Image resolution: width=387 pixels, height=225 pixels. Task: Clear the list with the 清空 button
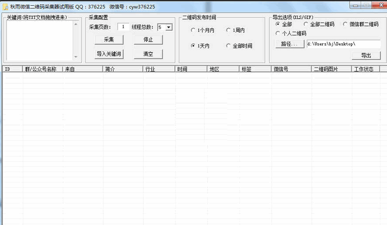click(148, 54)
